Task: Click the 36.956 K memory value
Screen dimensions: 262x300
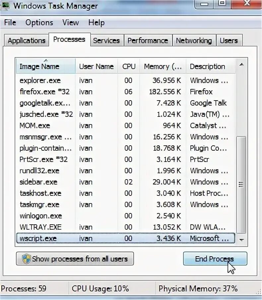Action: [166, 81]
